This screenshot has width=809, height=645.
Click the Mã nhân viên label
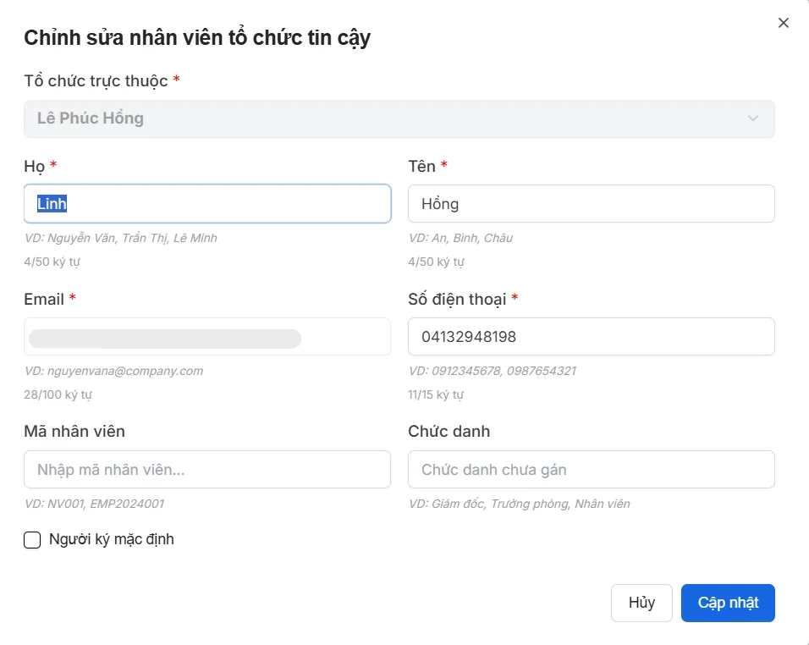(x=74, y=431)
